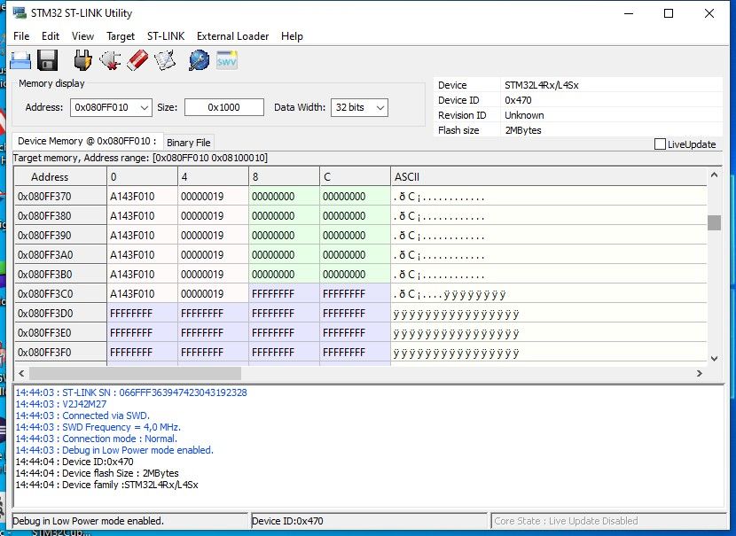Click column 8 cell in row 0x080FF3A0

click(x=284, y=255)
